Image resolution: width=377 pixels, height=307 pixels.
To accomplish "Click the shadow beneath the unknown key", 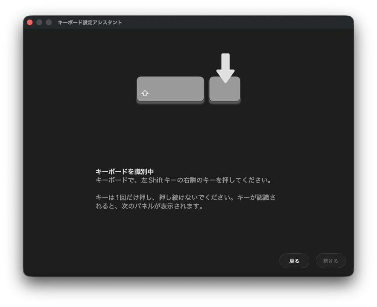I will (x=225, y=102).
